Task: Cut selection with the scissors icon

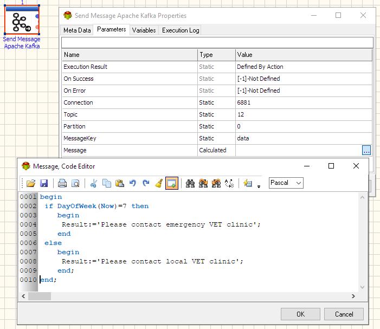Action: [x=94, y=183]
